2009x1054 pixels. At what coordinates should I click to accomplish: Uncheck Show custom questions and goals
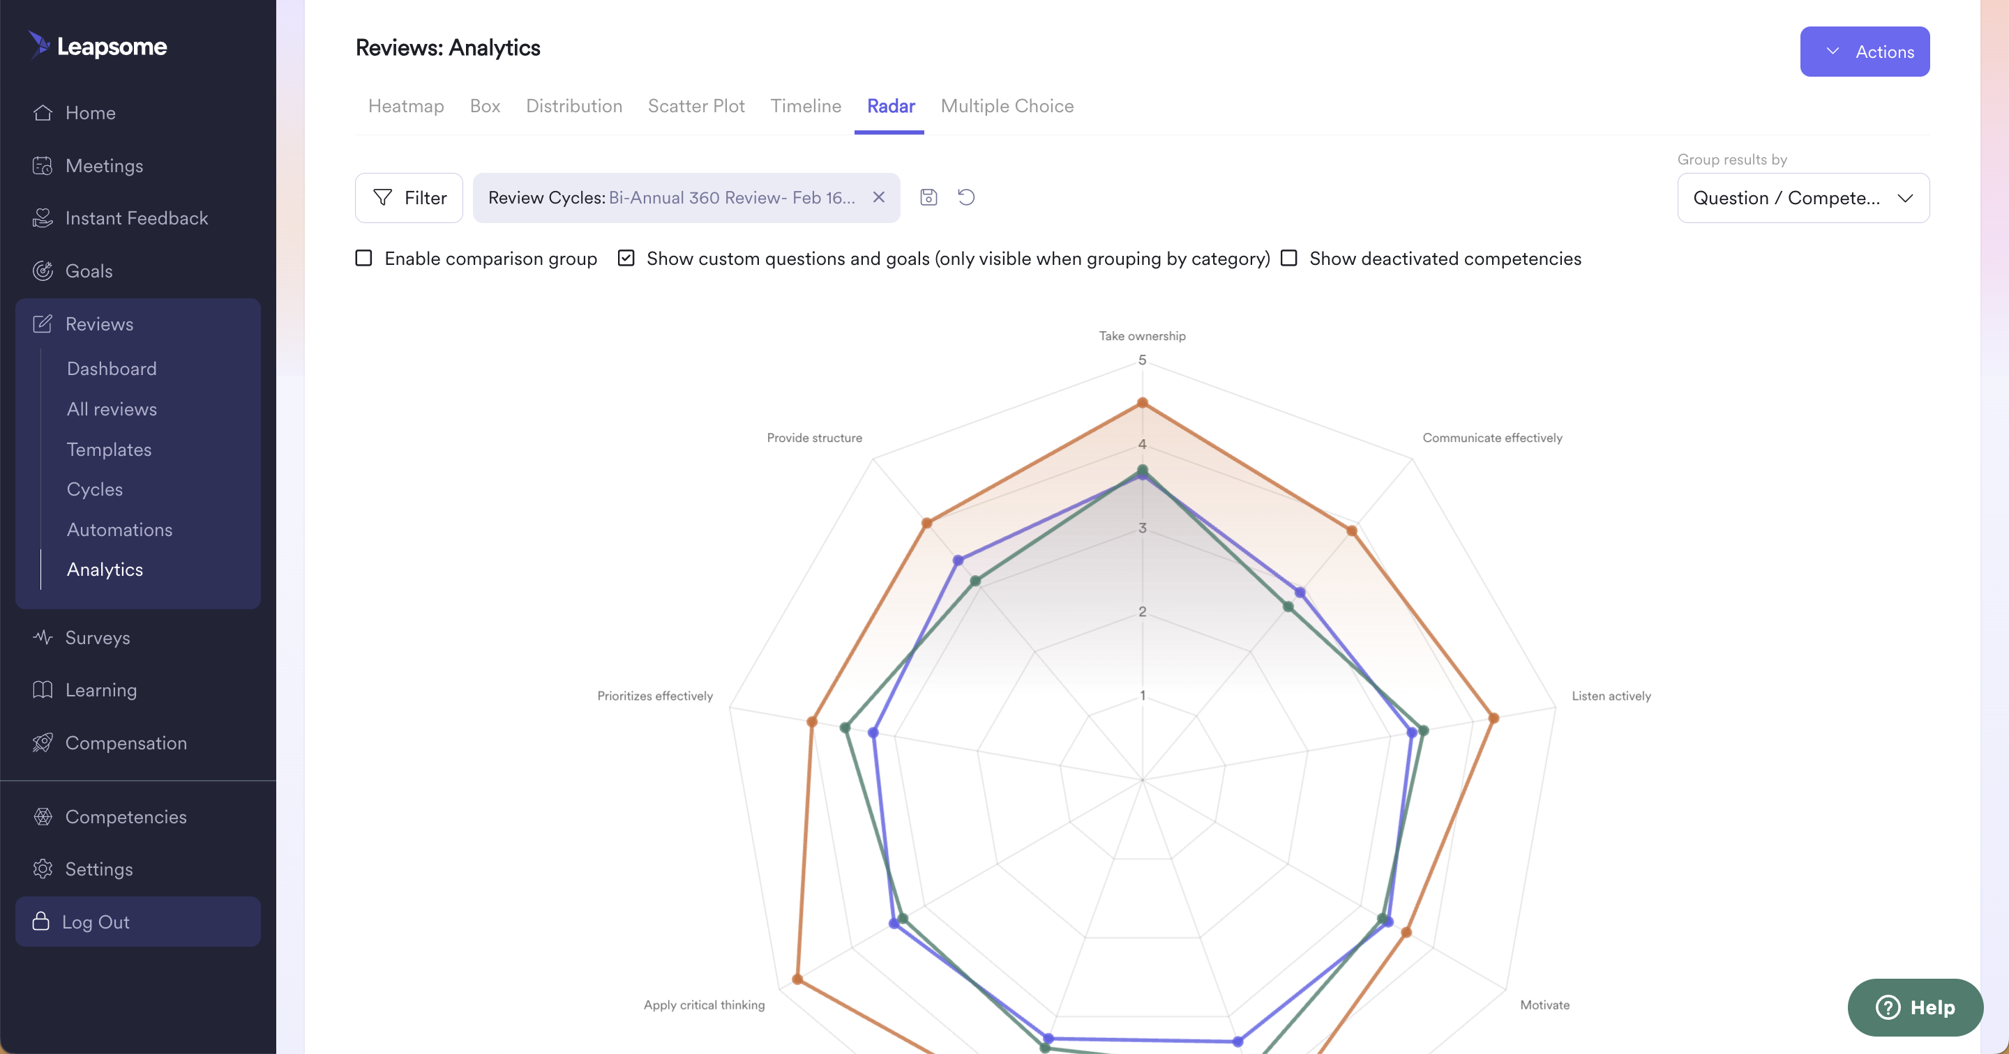coord(626,258)
